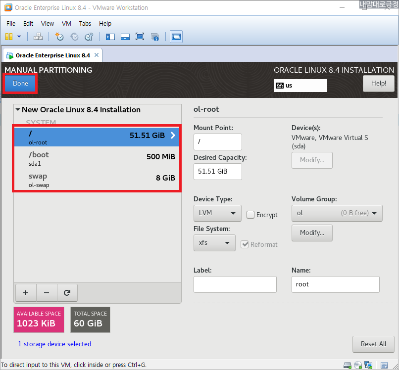Collapse New Oracle Linux 8.4 Installation tree
Image resolution: width=399 pixels, height=370 pixels.
(18, 110)
